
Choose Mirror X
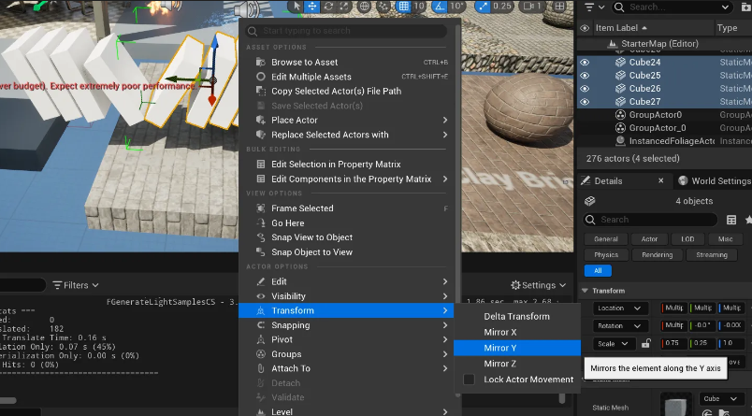[517, 332]
